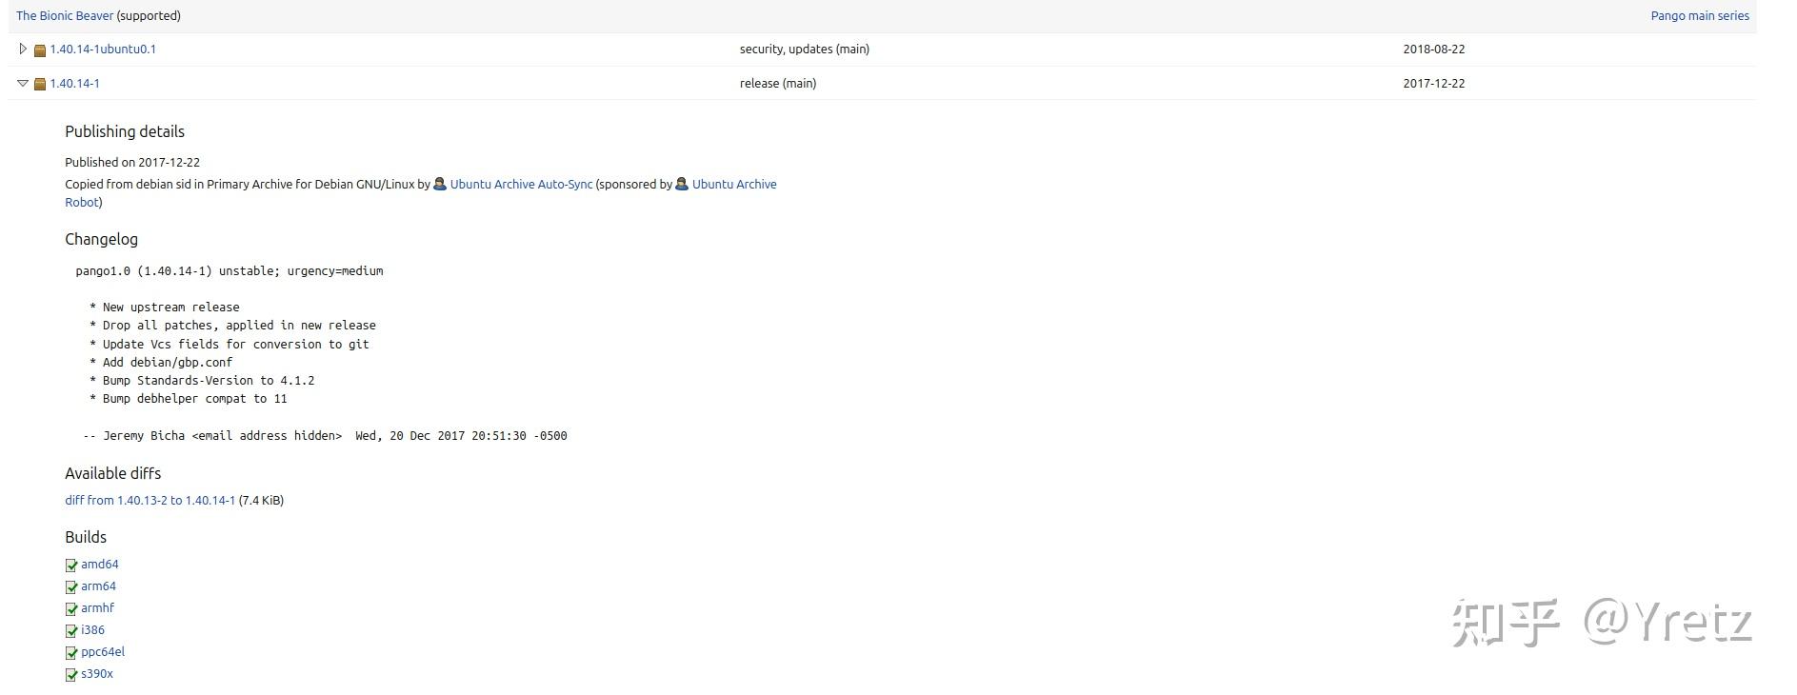Click the green check icon for i386 build
Screen dimensions: 1797x695
(x=71, y=631)
